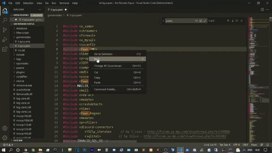Choose Go to Definition in context menu
272x153 pixels.
tap(117, 54)
